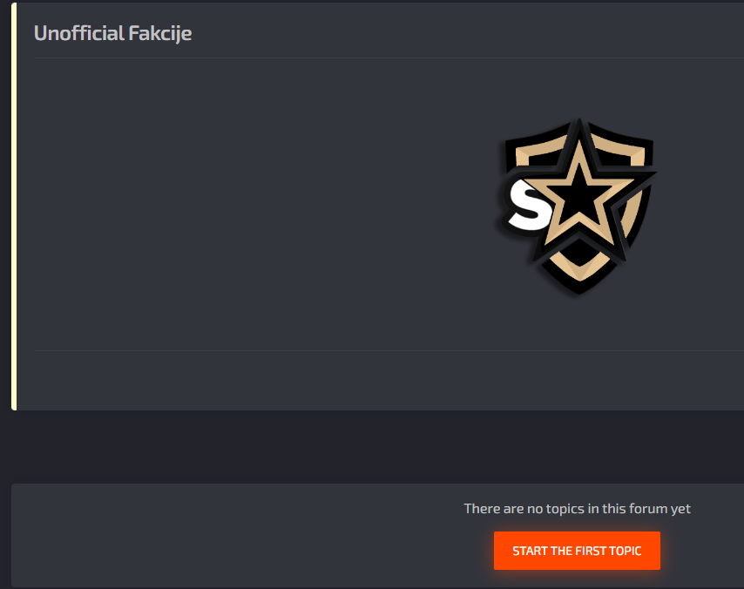Click the word Fakcije in the title
The height and width of the screenshot is (589, 744).
[160, 33]
